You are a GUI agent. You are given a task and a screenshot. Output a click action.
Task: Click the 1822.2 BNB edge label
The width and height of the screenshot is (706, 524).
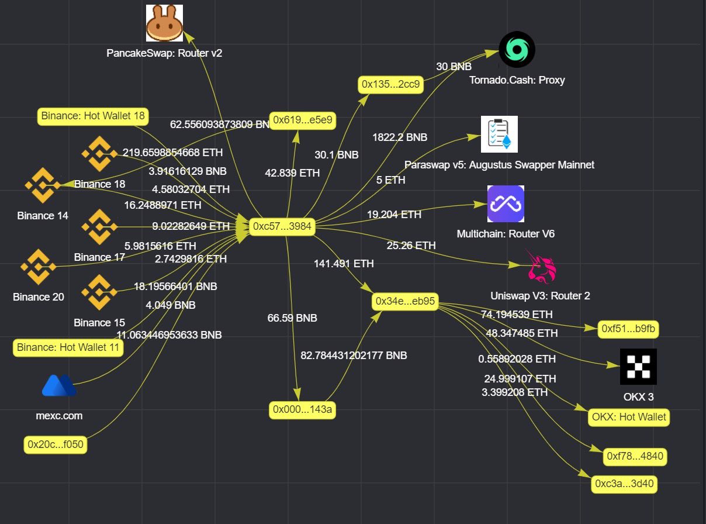[400, 137]
